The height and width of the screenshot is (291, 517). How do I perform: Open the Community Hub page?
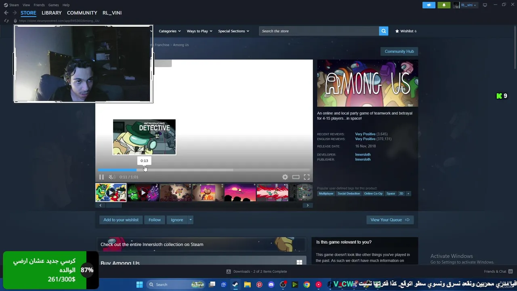coord(399,51)
